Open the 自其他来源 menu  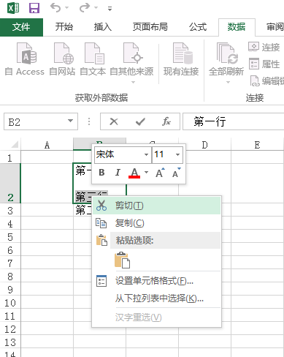pyautogui.click(x=131, y=62)
